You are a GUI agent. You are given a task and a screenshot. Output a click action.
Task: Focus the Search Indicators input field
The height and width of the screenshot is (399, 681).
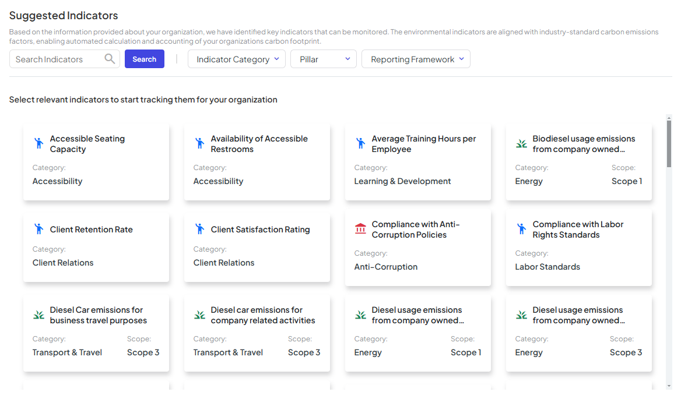64,59
